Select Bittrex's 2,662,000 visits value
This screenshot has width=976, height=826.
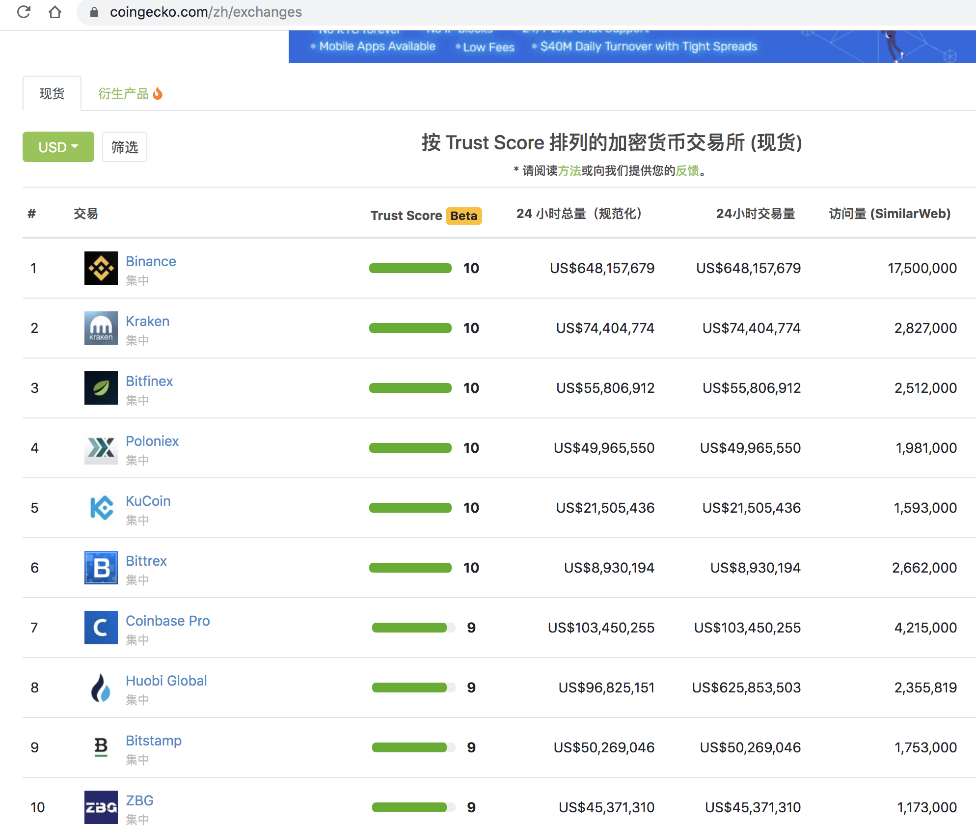point(924,568)
